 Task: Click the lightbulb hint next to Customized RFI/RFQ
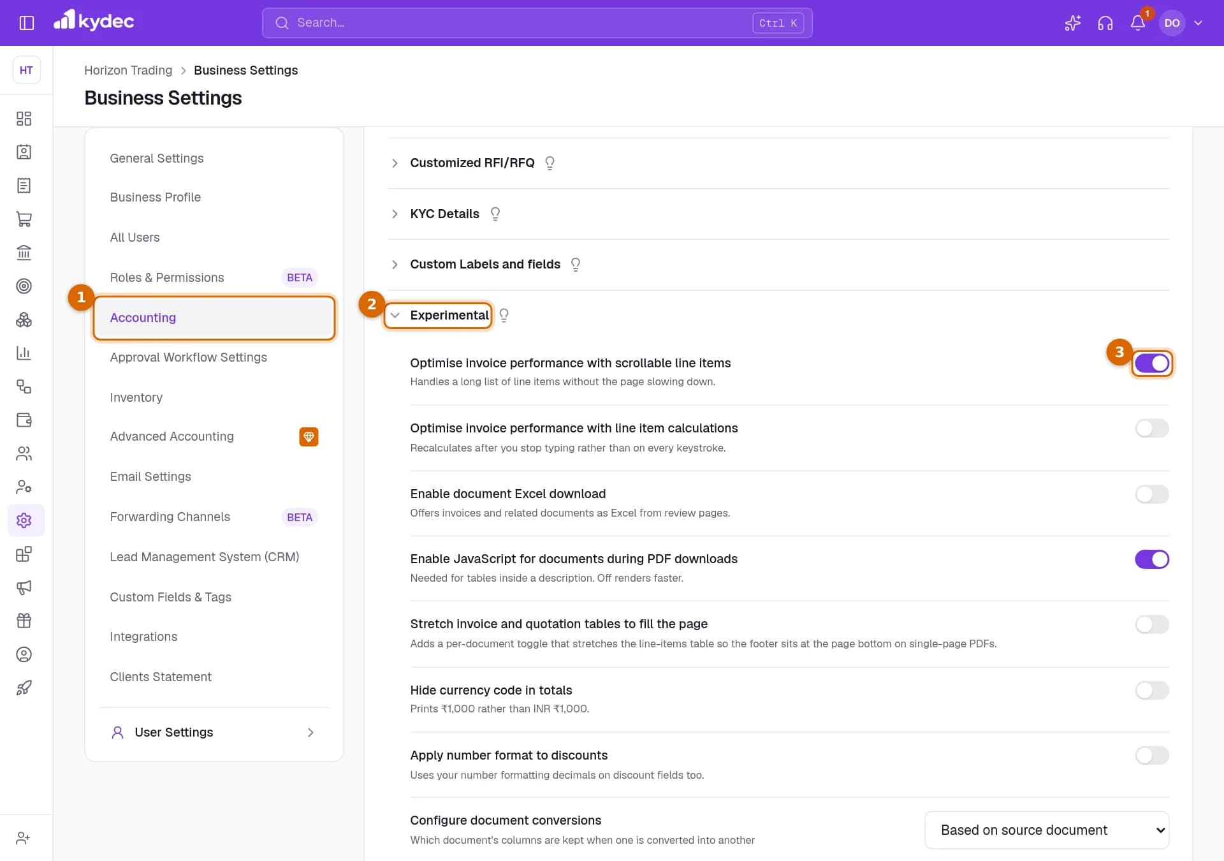pos(550,163)
